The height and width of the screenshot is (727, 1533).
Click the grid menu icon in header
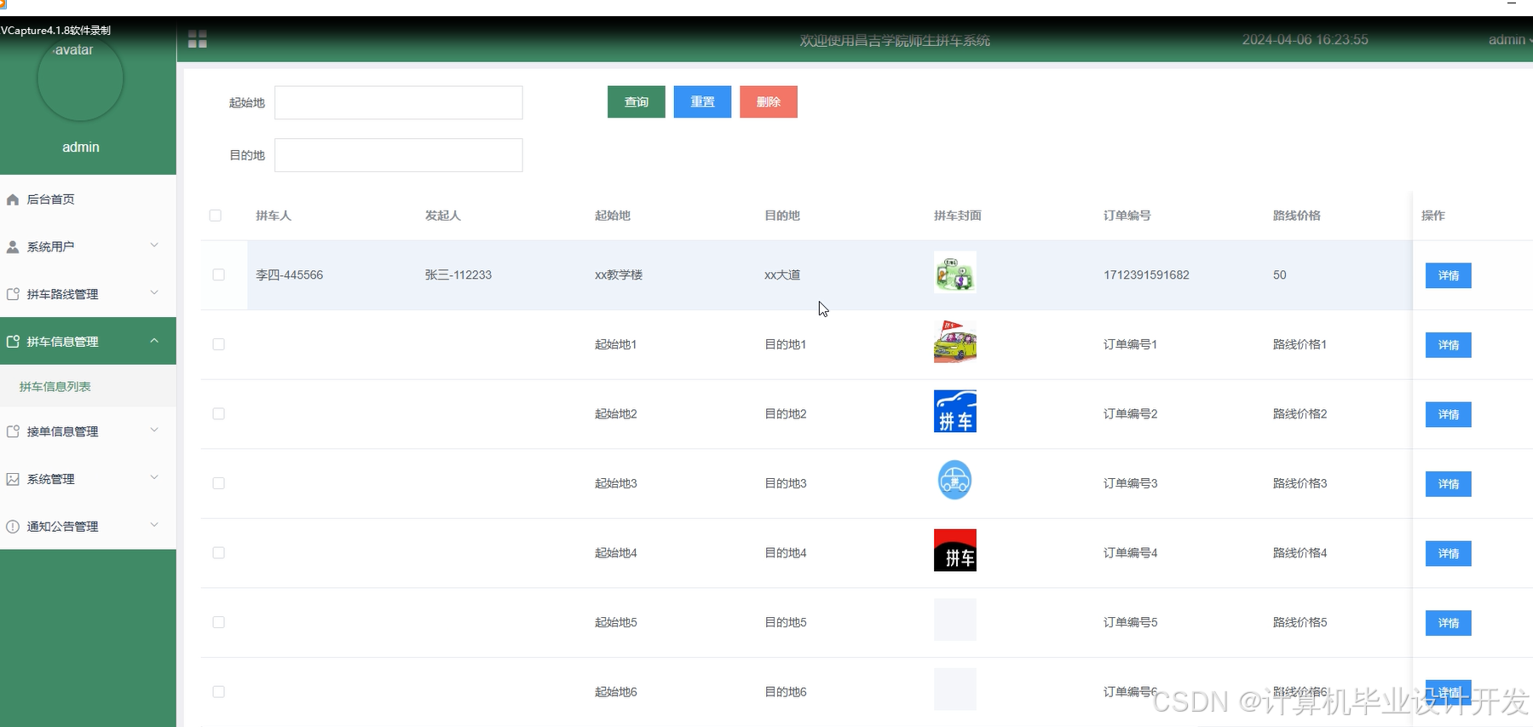[198, 39]
